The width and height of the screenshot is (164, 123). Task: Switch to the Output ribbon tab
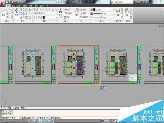click(x=41, y=6)
